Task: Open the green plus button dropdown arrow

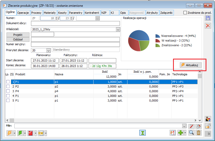Action: (185, 133)
